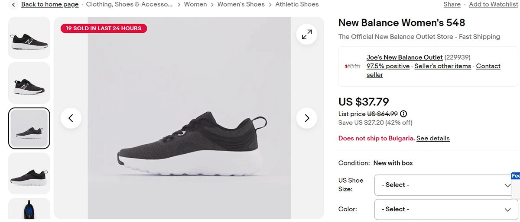Open Clothing, Shoes & Accessories breadcrumb
Screen dimensions: 520x222
[x=129, y=4]
